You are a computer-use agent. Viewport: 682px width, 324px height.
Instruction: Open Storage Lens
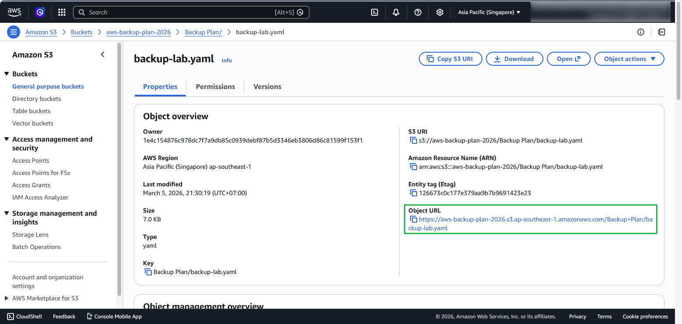(31, 235)
